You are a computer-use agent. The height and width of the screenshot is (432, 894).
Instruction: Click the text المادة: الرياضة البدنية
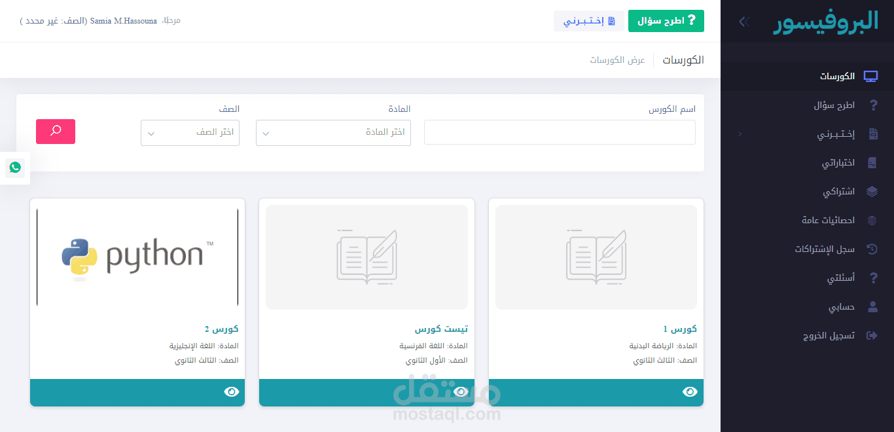(x=663, y=346)
